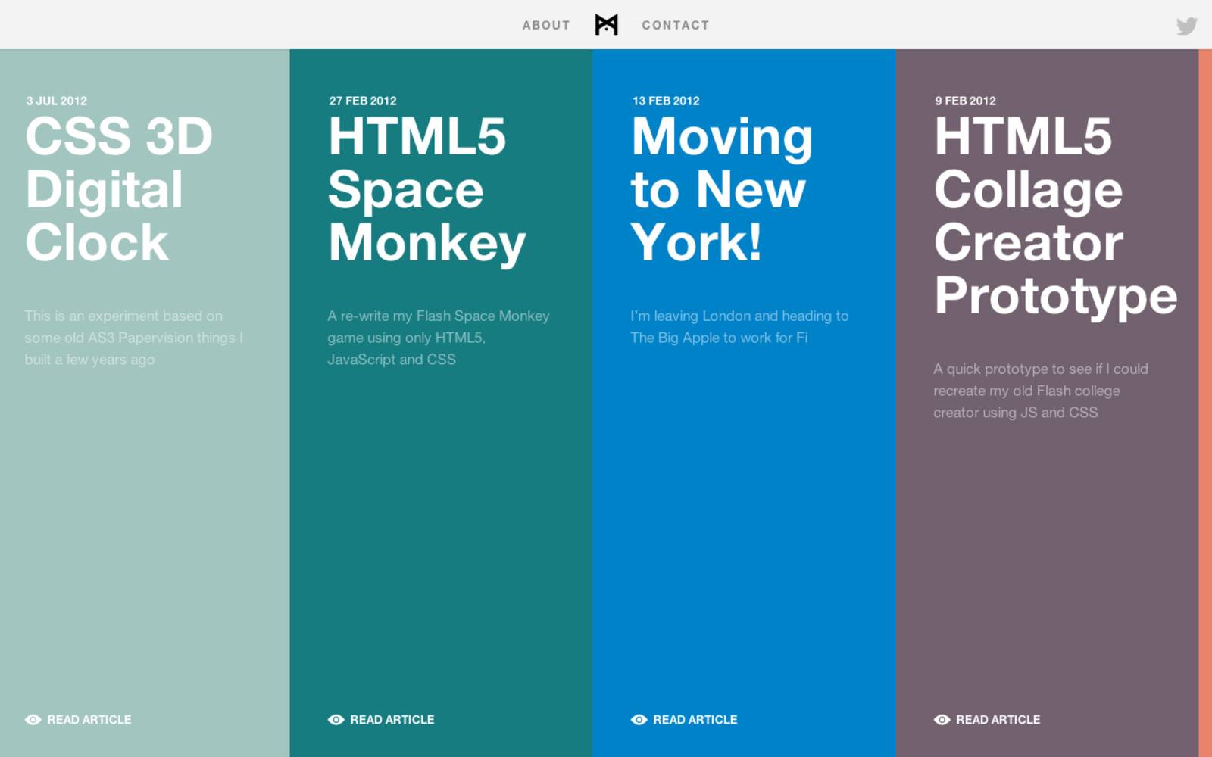1212x757 pixels.
Task: Click the 3 JUL 2012 date label
Action: click(56, 100)
